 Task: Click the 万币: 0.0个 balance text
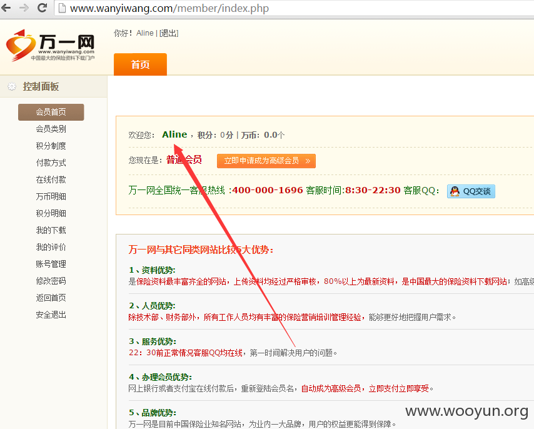pyautogui.click(x=263, y=135)
